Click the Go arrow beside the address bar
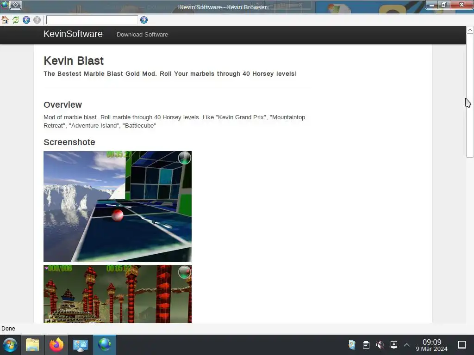This screenshot has width=474, height=355. click(x=144, y=20)
